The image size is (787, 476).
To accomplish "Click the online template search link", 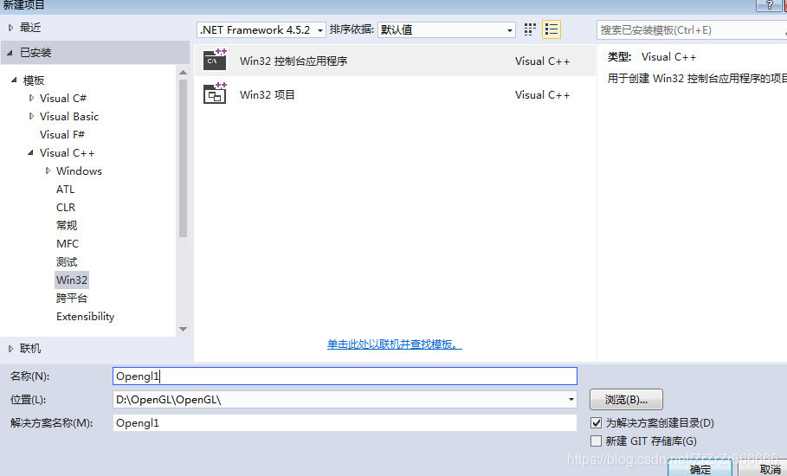I will click(x=394, y=344).
